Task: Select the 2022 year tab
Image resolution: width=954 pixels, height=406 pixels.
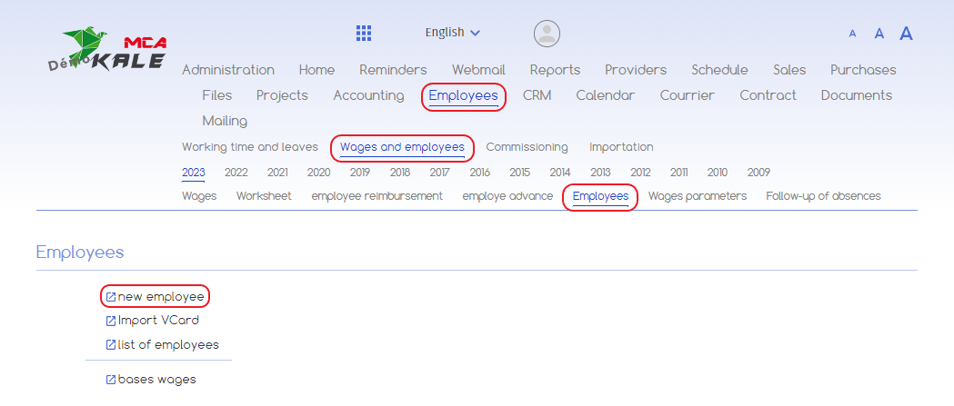Action: tap(236, 173)
